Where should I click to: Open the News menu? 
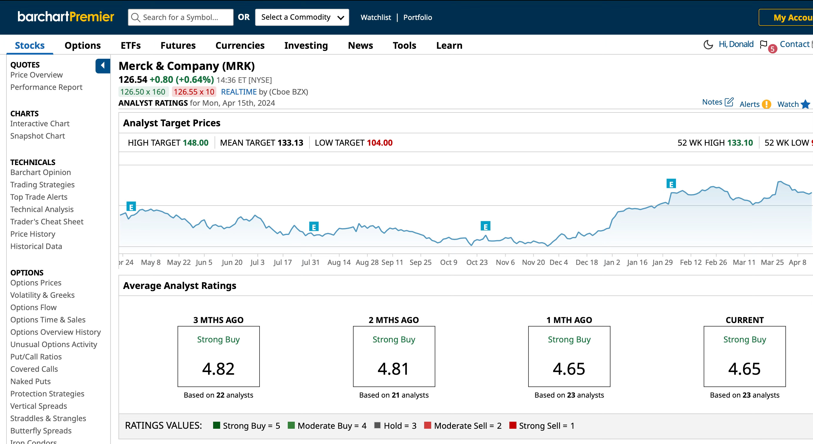coord(360,46)
